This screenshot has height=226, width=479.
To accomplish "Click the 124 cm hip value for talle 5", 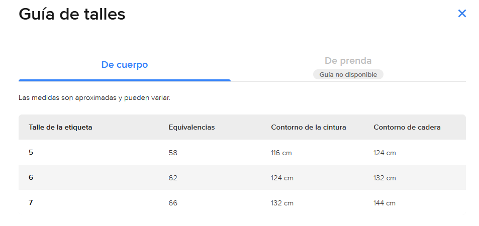I will tap(385, 153).
